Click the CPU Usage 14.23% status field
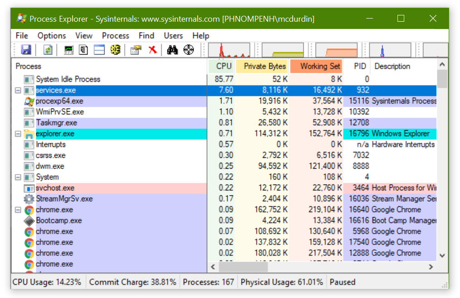 [x=47, y=282]
